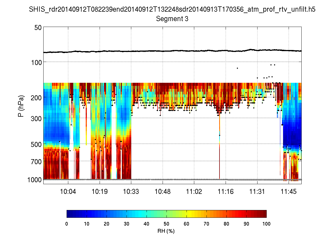This screenshot has height=250, width=333.
Task: Click the 11:45 time tick label
Action: [x=289, y=191]
